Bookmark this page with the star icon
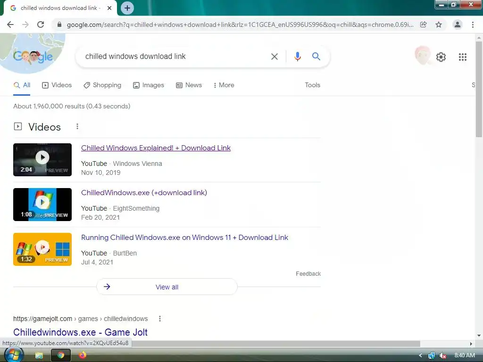 click(x=439, y=25)
